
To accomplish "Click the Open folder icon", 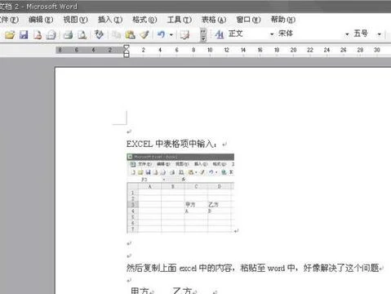I will (10, 34).
